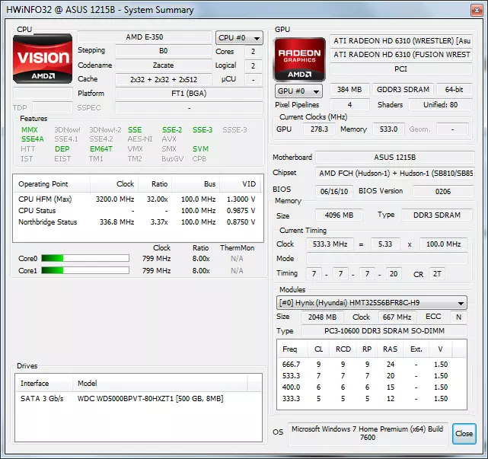
Task: Close the System Summary window via title bar
Action: 477,10
